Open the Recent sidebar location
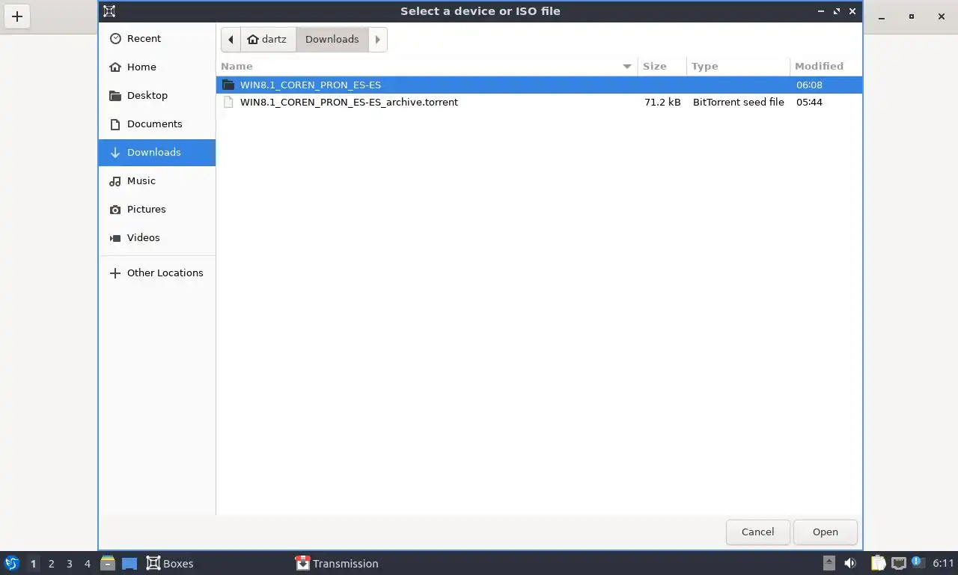 pos(156,38)
